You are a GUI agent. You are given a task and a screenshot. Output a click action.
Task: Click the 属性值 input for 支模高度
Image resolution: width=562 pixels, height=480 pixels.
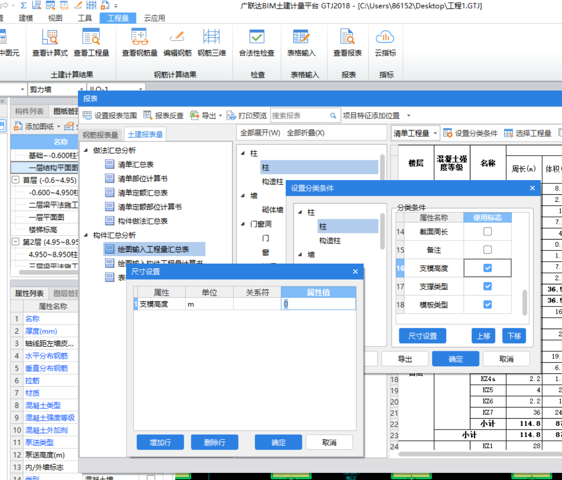tap(318, 304)
